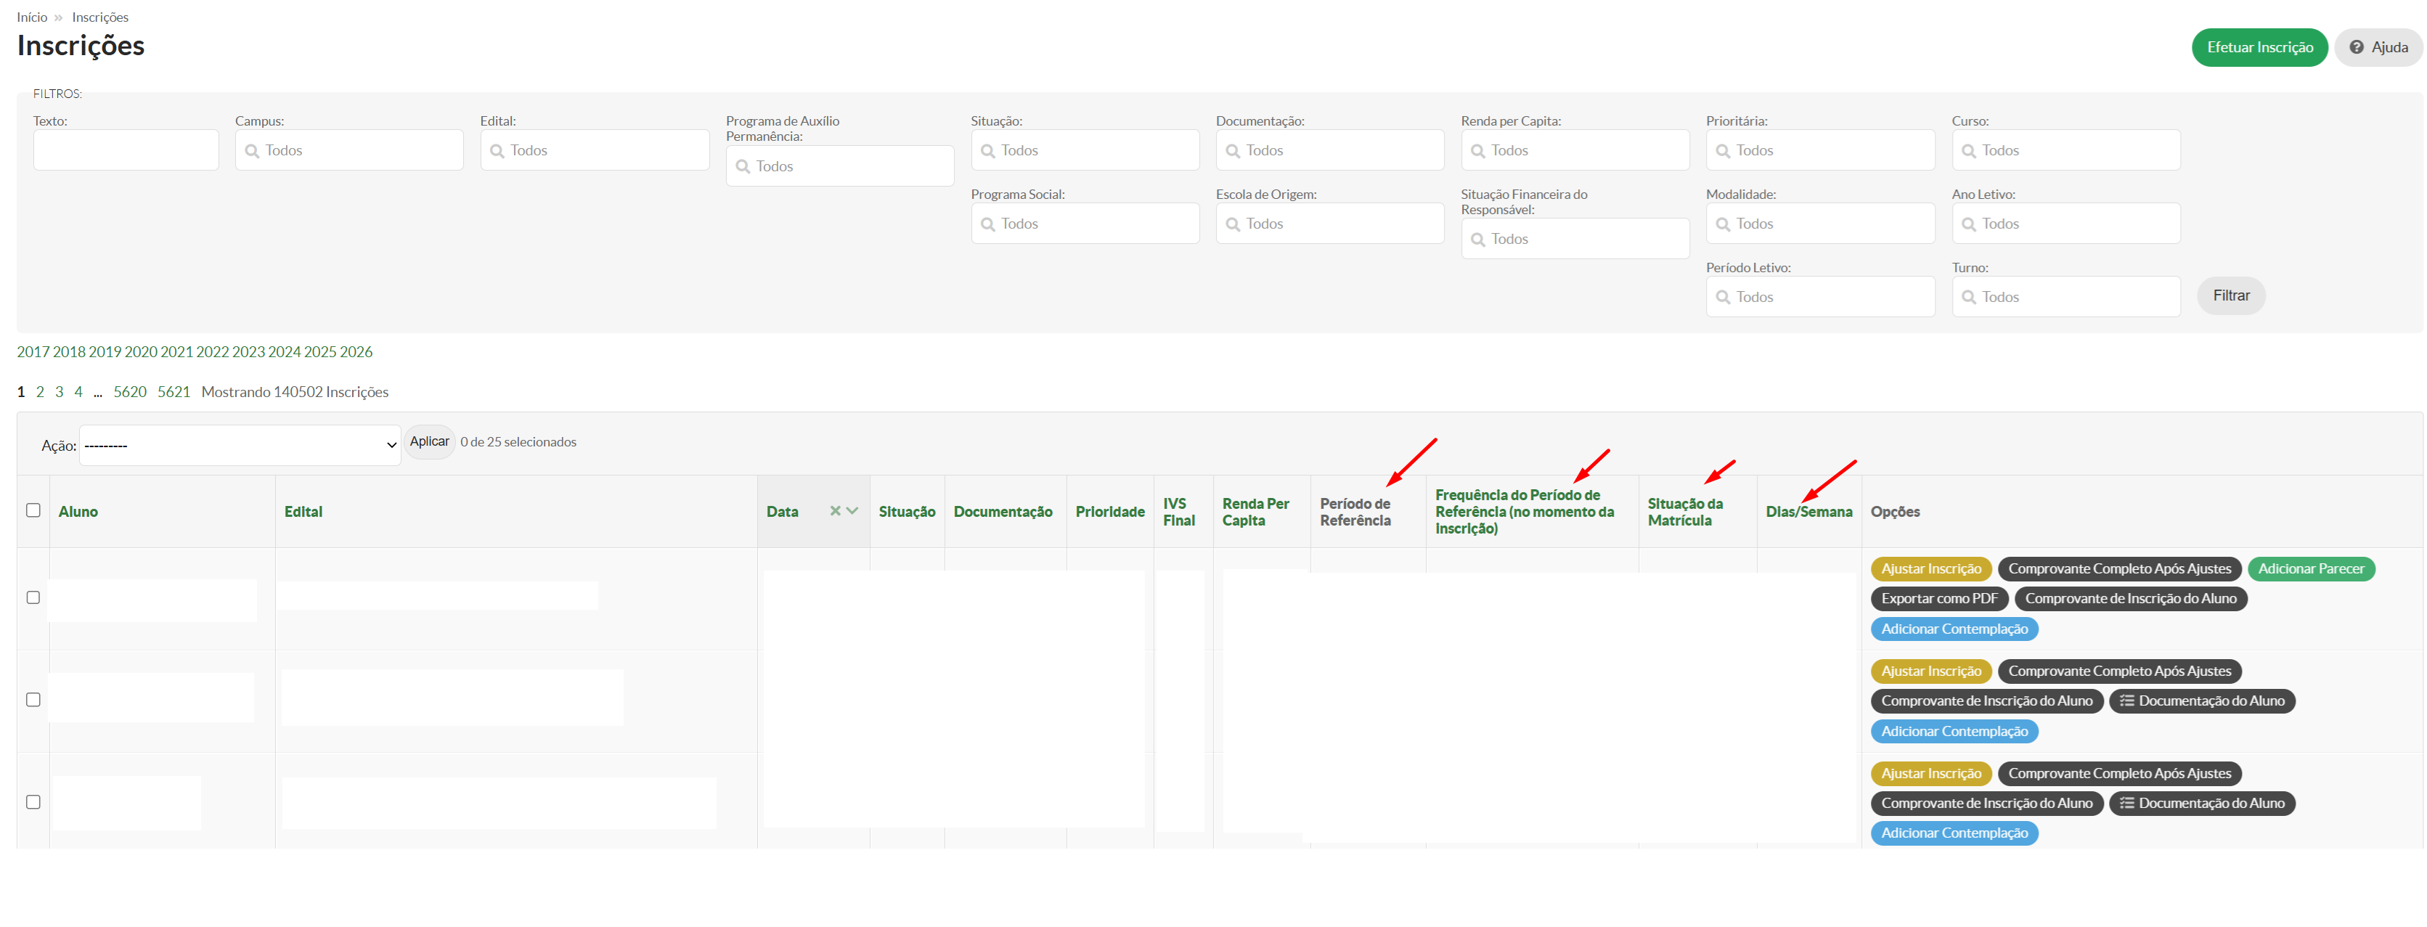Filter inscriptions by year 2017

pos(33,351)
